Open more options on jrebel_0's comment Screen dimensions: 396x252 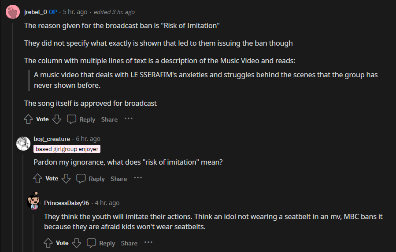(x=128, y=119)
